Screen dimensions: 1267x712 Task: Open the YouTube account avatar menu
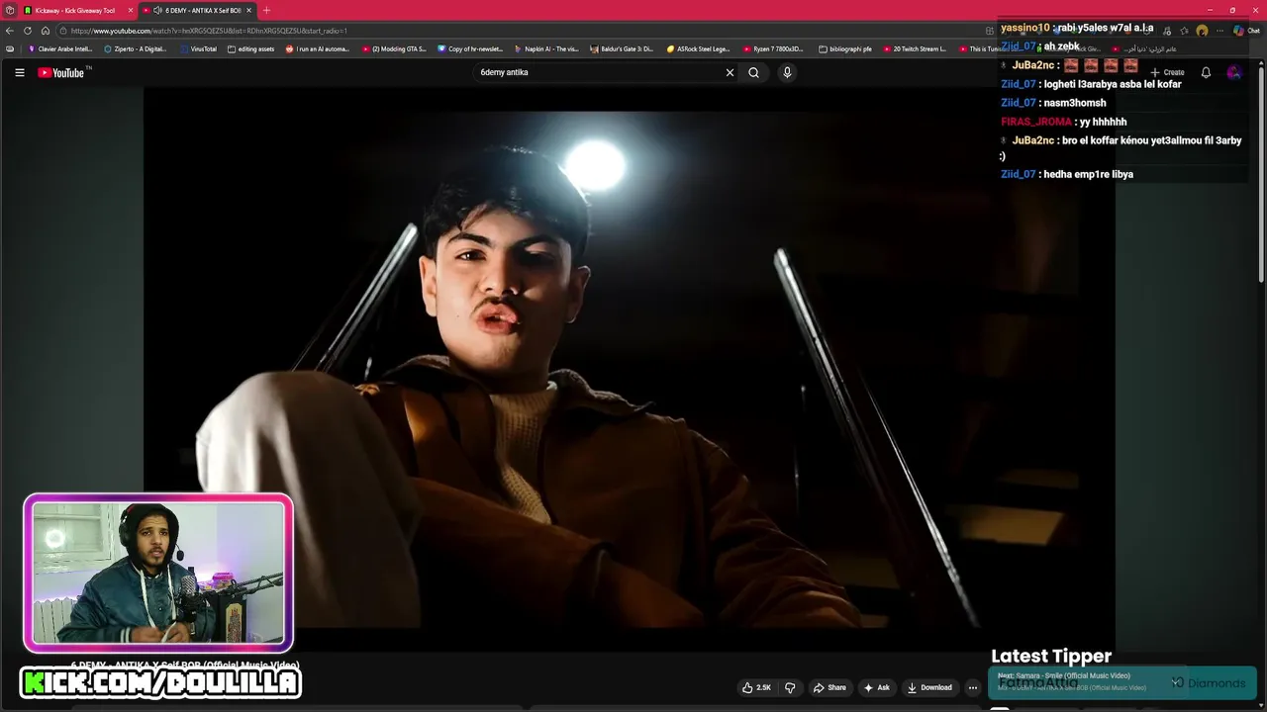pyautogui.click(x=1233, y=72)
